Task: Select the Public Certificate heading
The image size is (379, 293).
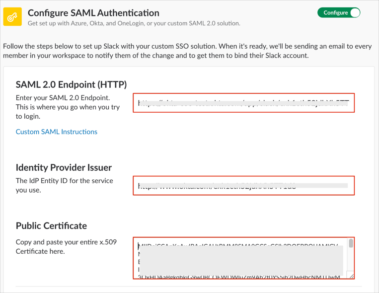Action: (51, 225)
